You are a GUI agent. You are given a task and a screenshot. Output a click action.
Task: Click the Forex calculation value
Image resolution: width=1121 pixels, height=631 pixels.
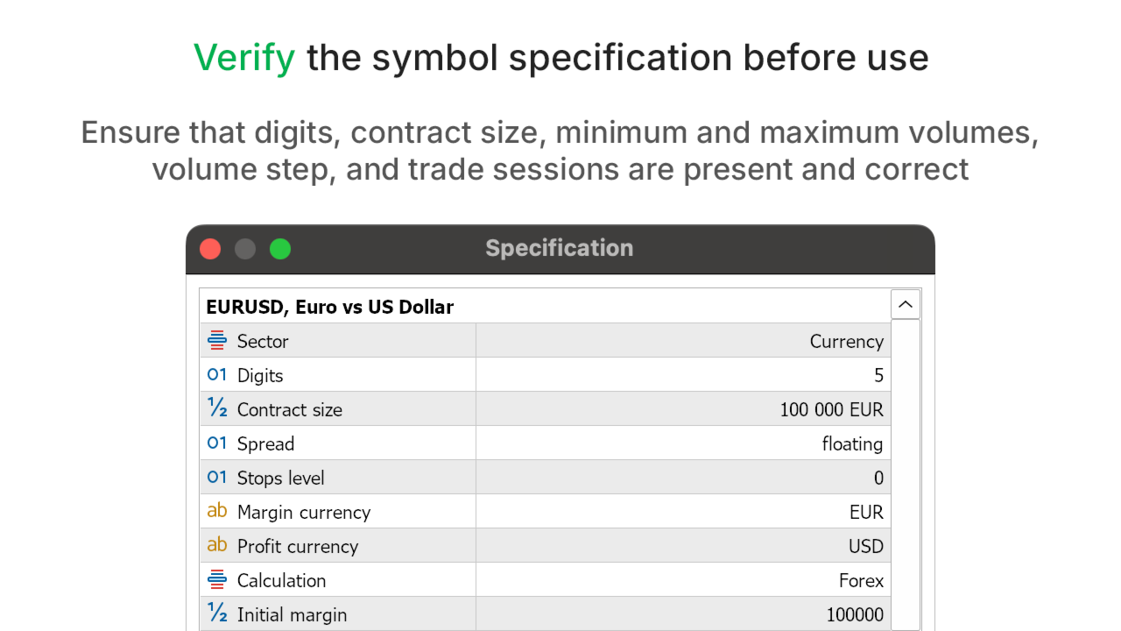tap(861, 581)
